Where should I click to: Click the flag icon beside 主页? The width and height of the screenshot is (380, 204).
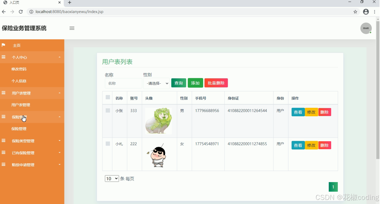click(x=4, y=45)
